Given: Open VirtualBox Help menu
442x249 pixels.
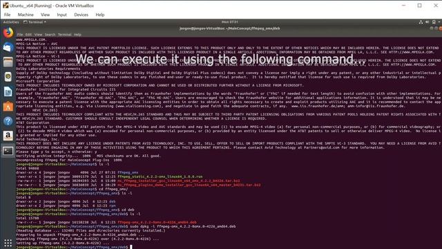Looking at the screenshot, I should [x=99, y=15].
